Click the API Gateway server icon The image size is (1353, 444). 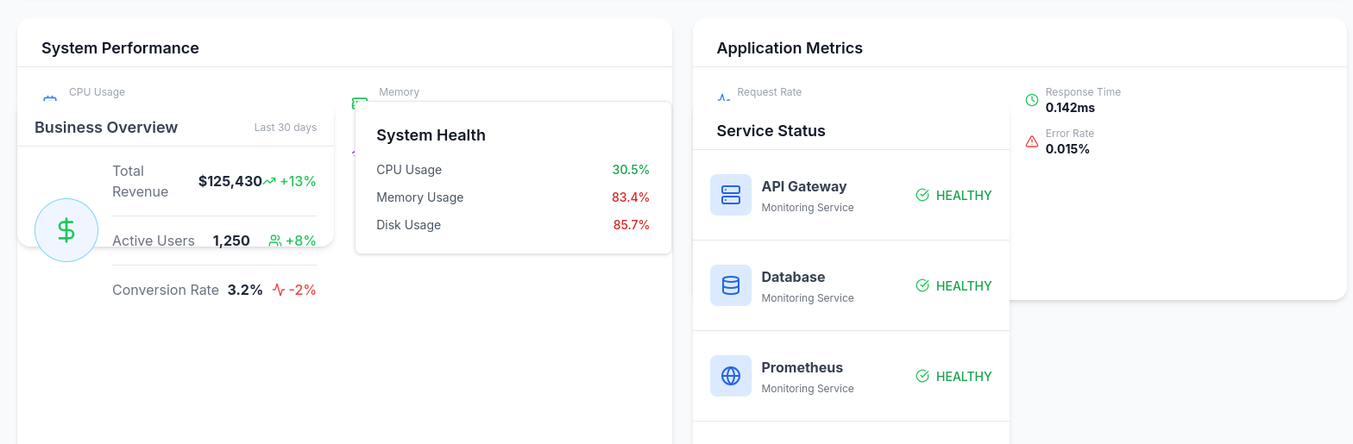[x=731, y=195]
